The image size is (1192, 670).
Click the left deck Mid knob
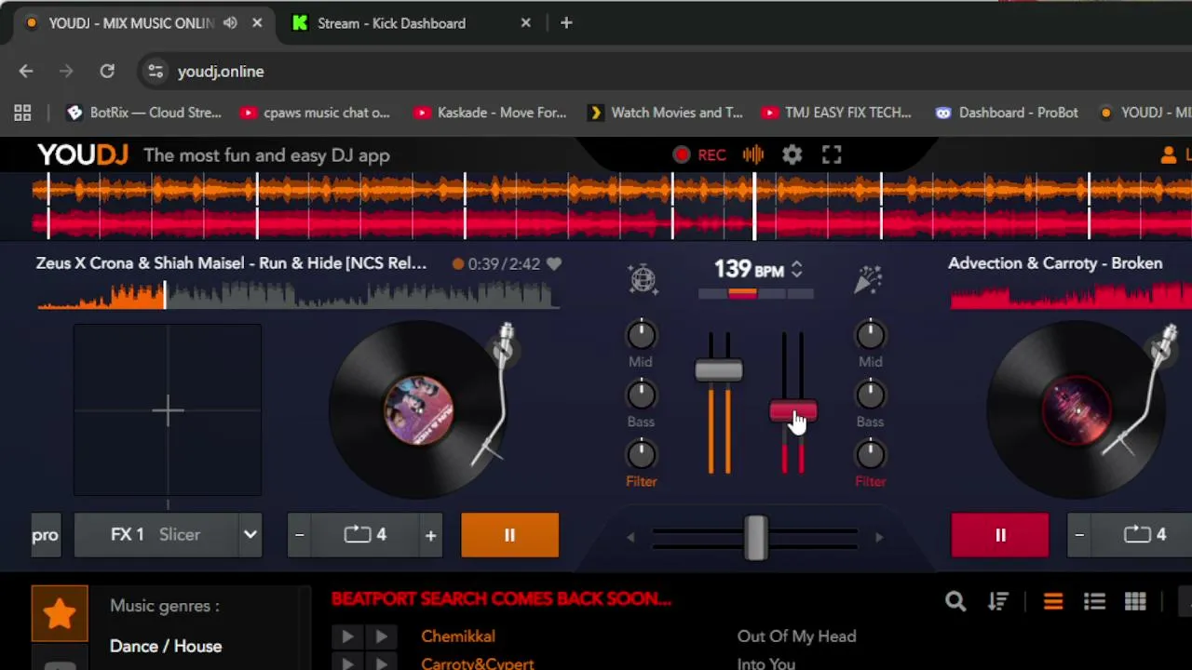click(641, 334)
